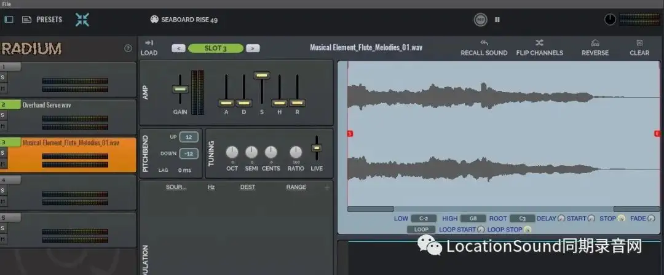Click the REVERSE sample icon
Viewport: 664px width, 275px height.
[x=595, y=43]
